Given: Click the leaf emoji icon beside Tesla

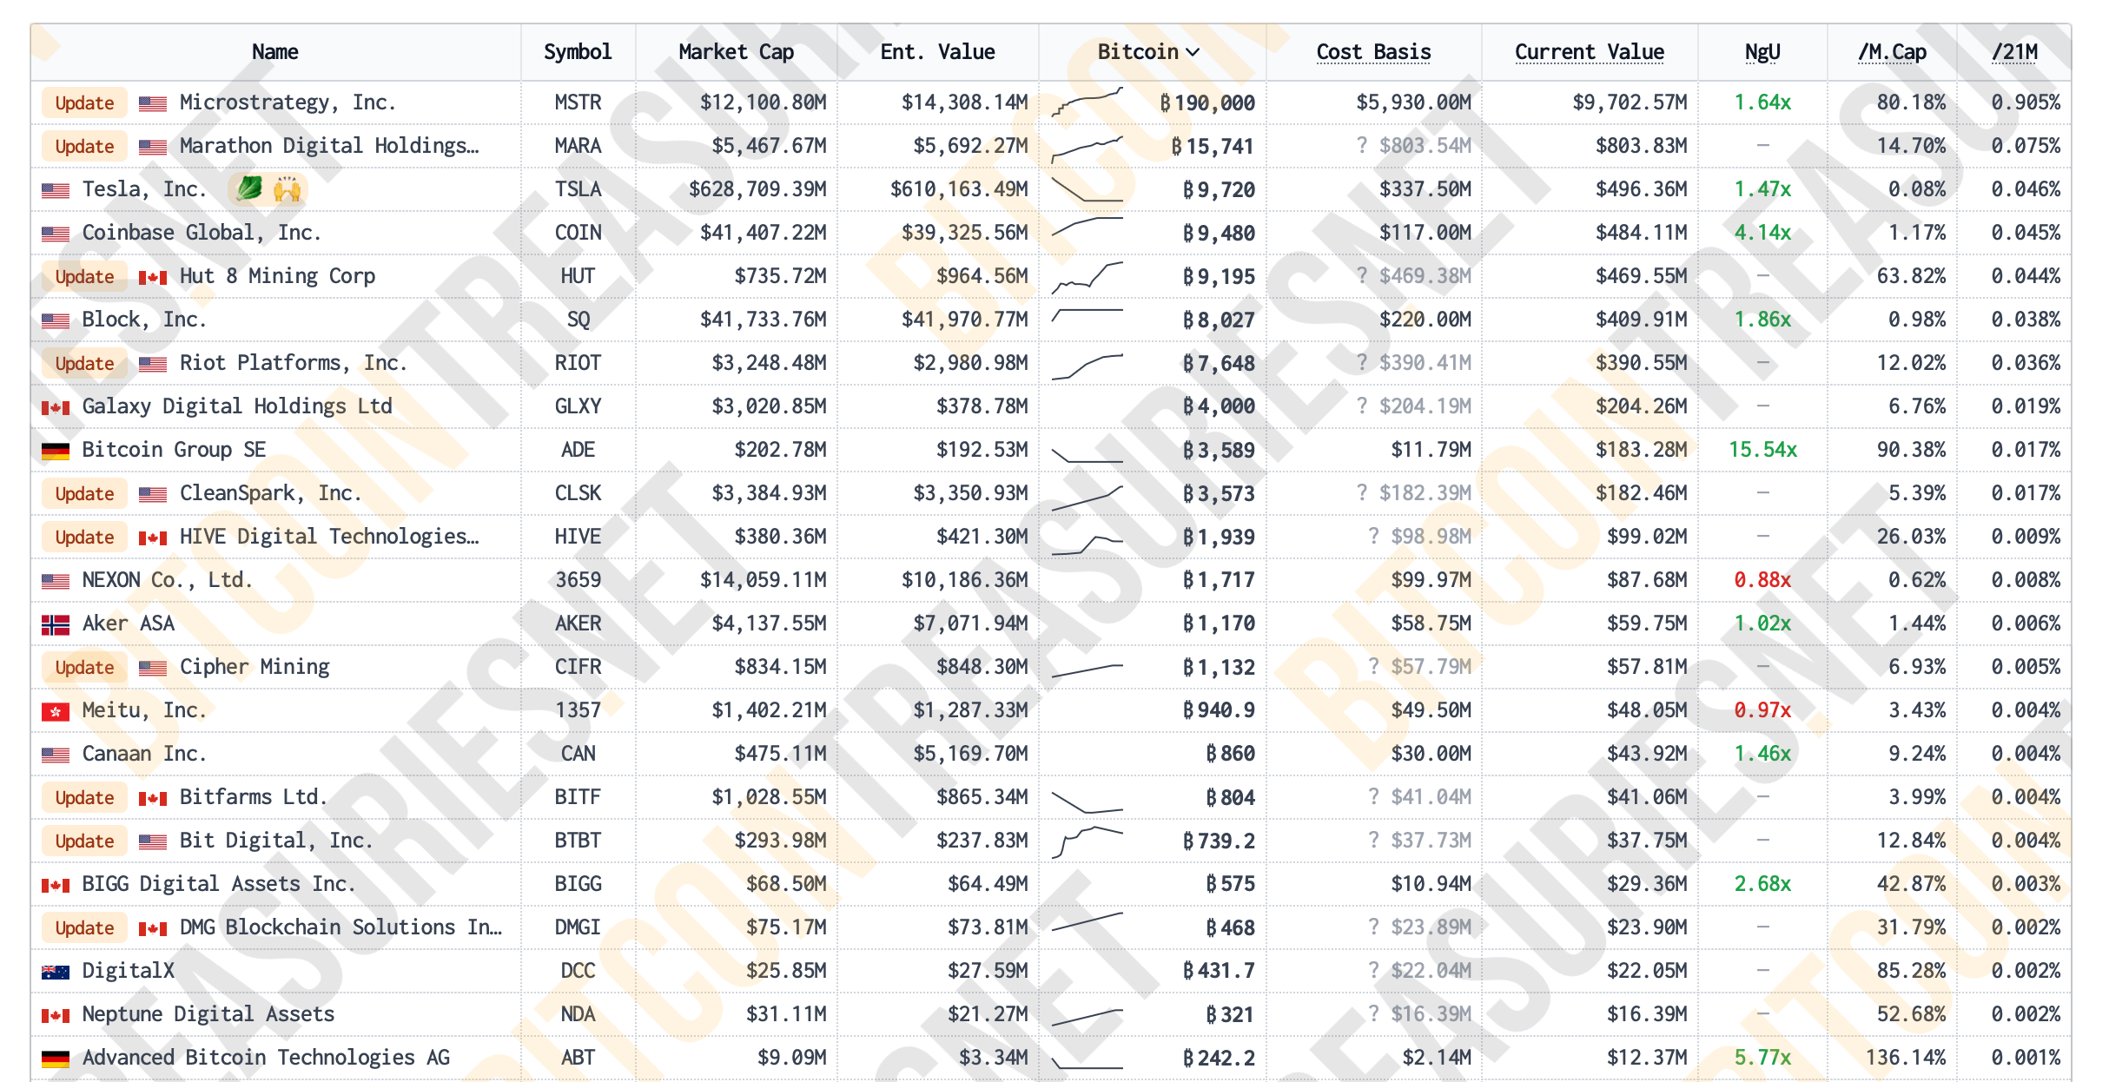Looking at the screenshot, I should pyautogui.click(x=248, y=188).
